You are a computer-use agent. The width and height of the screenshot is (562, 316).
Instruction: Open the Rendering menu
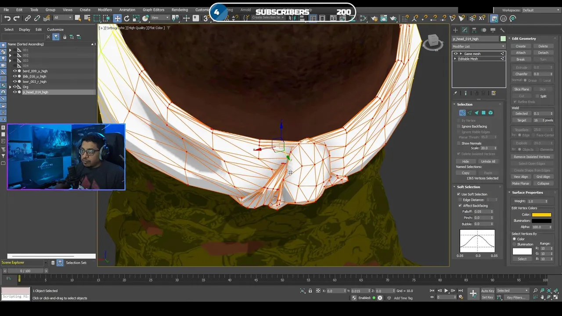180,10
